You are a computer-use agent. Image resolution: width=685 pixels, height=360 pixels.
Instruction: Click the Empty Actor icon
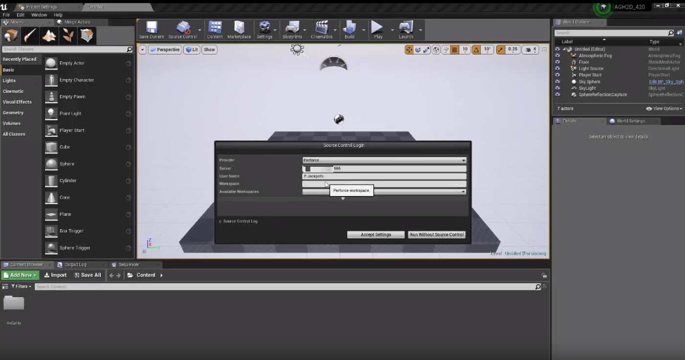51,63
